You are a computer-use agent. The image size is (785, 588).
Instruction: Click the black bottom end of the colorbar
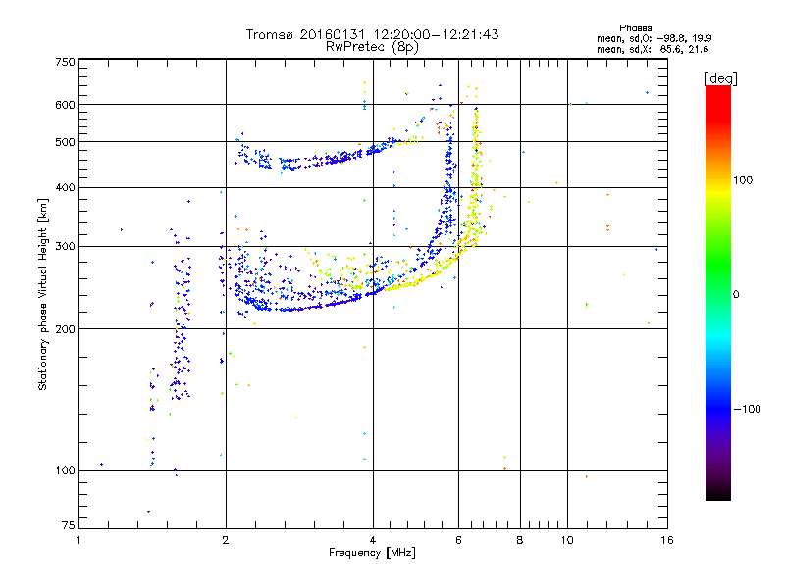click(718, 494)
